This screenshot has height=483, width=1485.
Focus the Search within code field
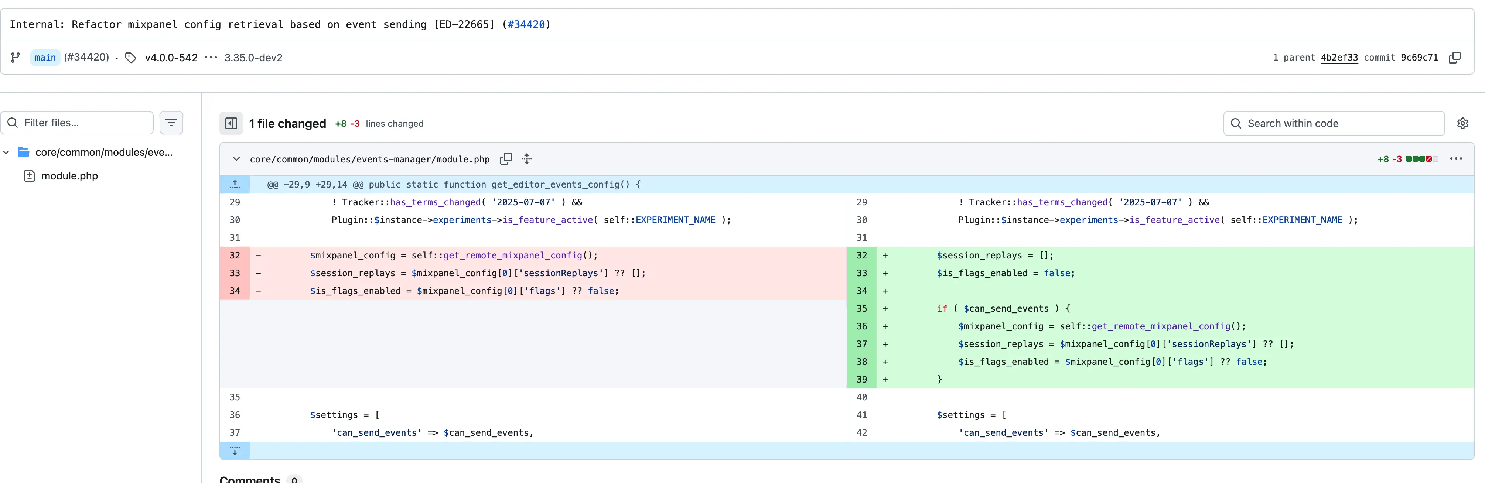(x=1334, y=123)
